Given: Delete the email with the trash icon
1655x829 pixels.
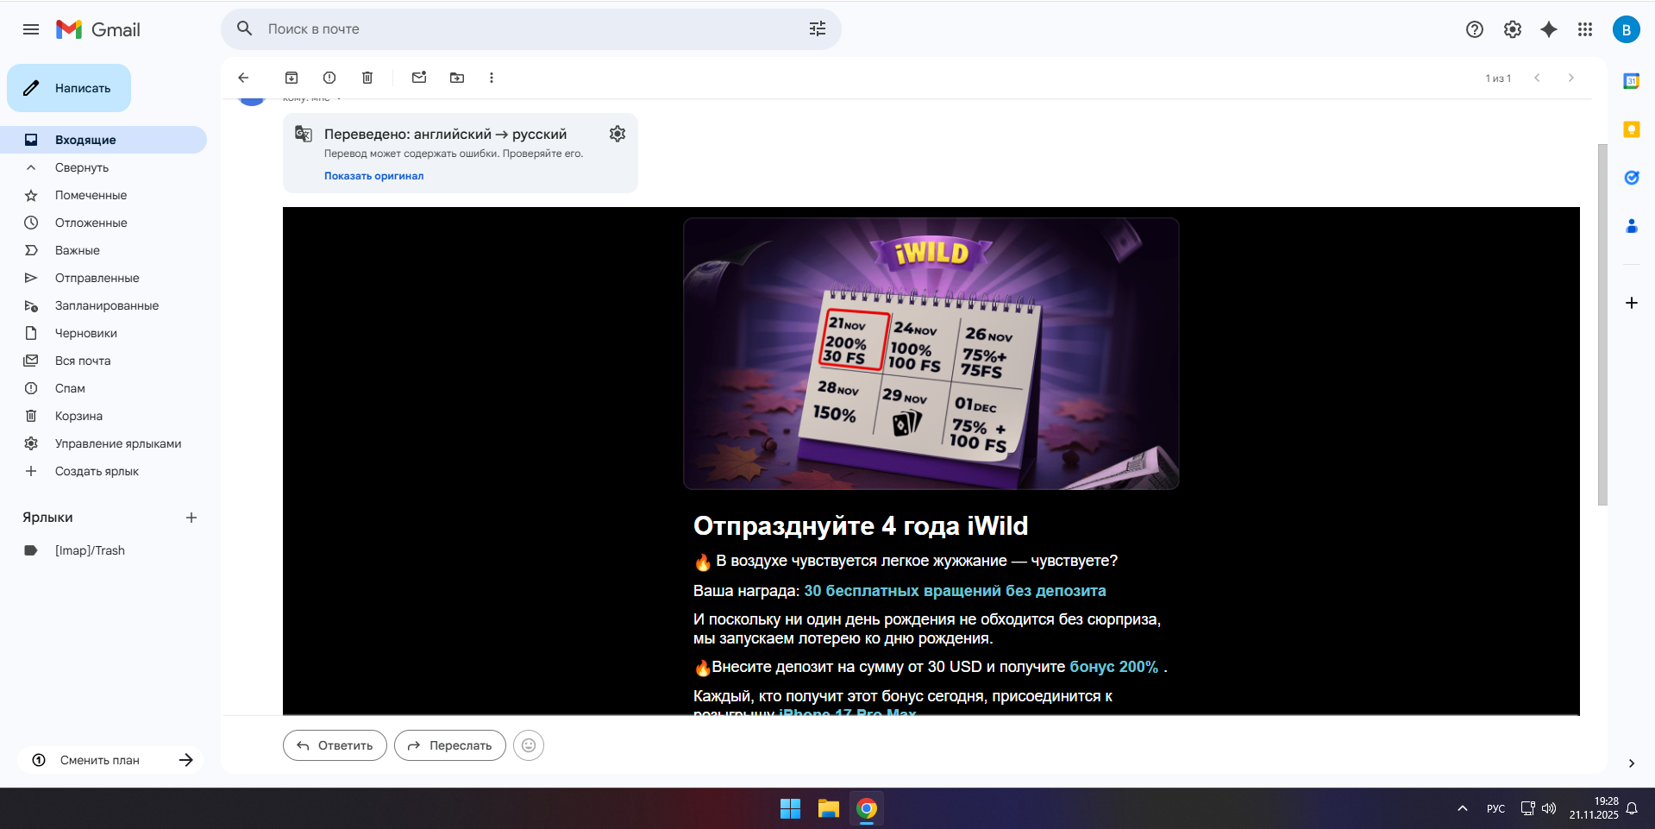Looking at the screenshot, I should 367,78.
